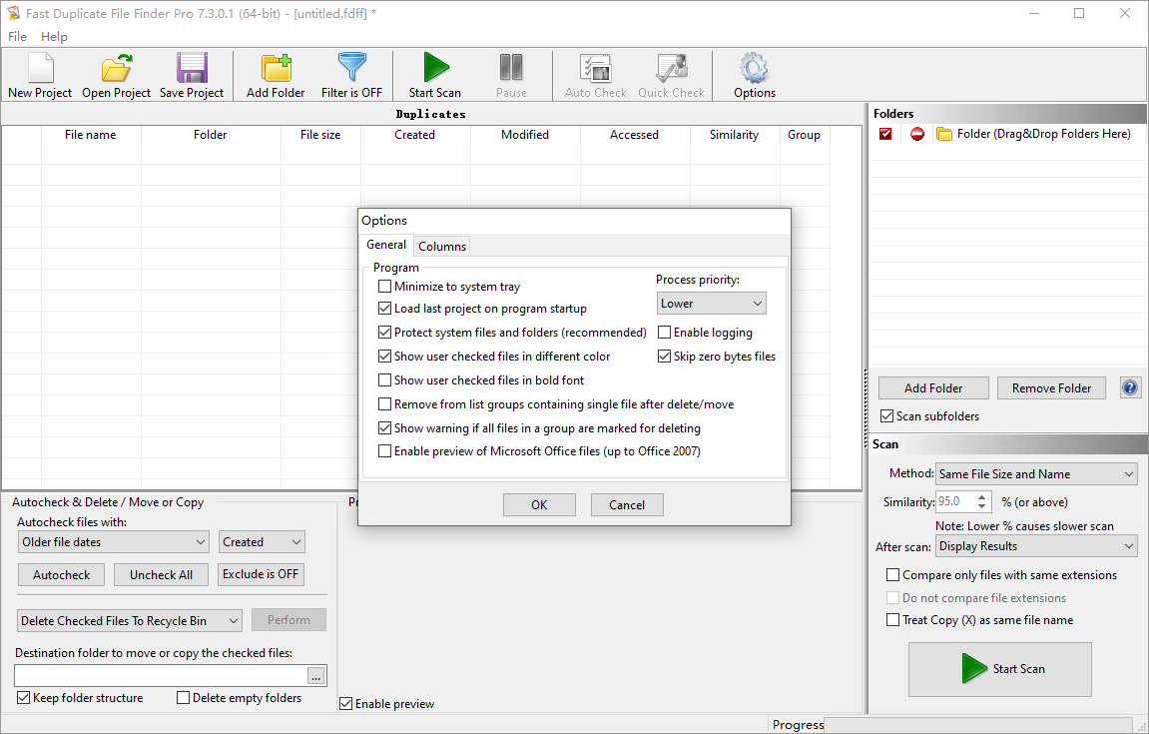Screen dimensions: 1149x734
Task: Click the red exclude icon in Folders list
Action: click(916, 134)
